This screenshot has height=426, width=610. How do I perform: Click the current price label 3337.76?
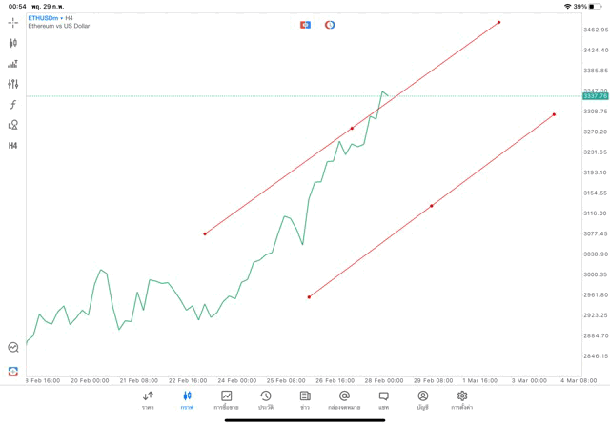tap(596, 96)
